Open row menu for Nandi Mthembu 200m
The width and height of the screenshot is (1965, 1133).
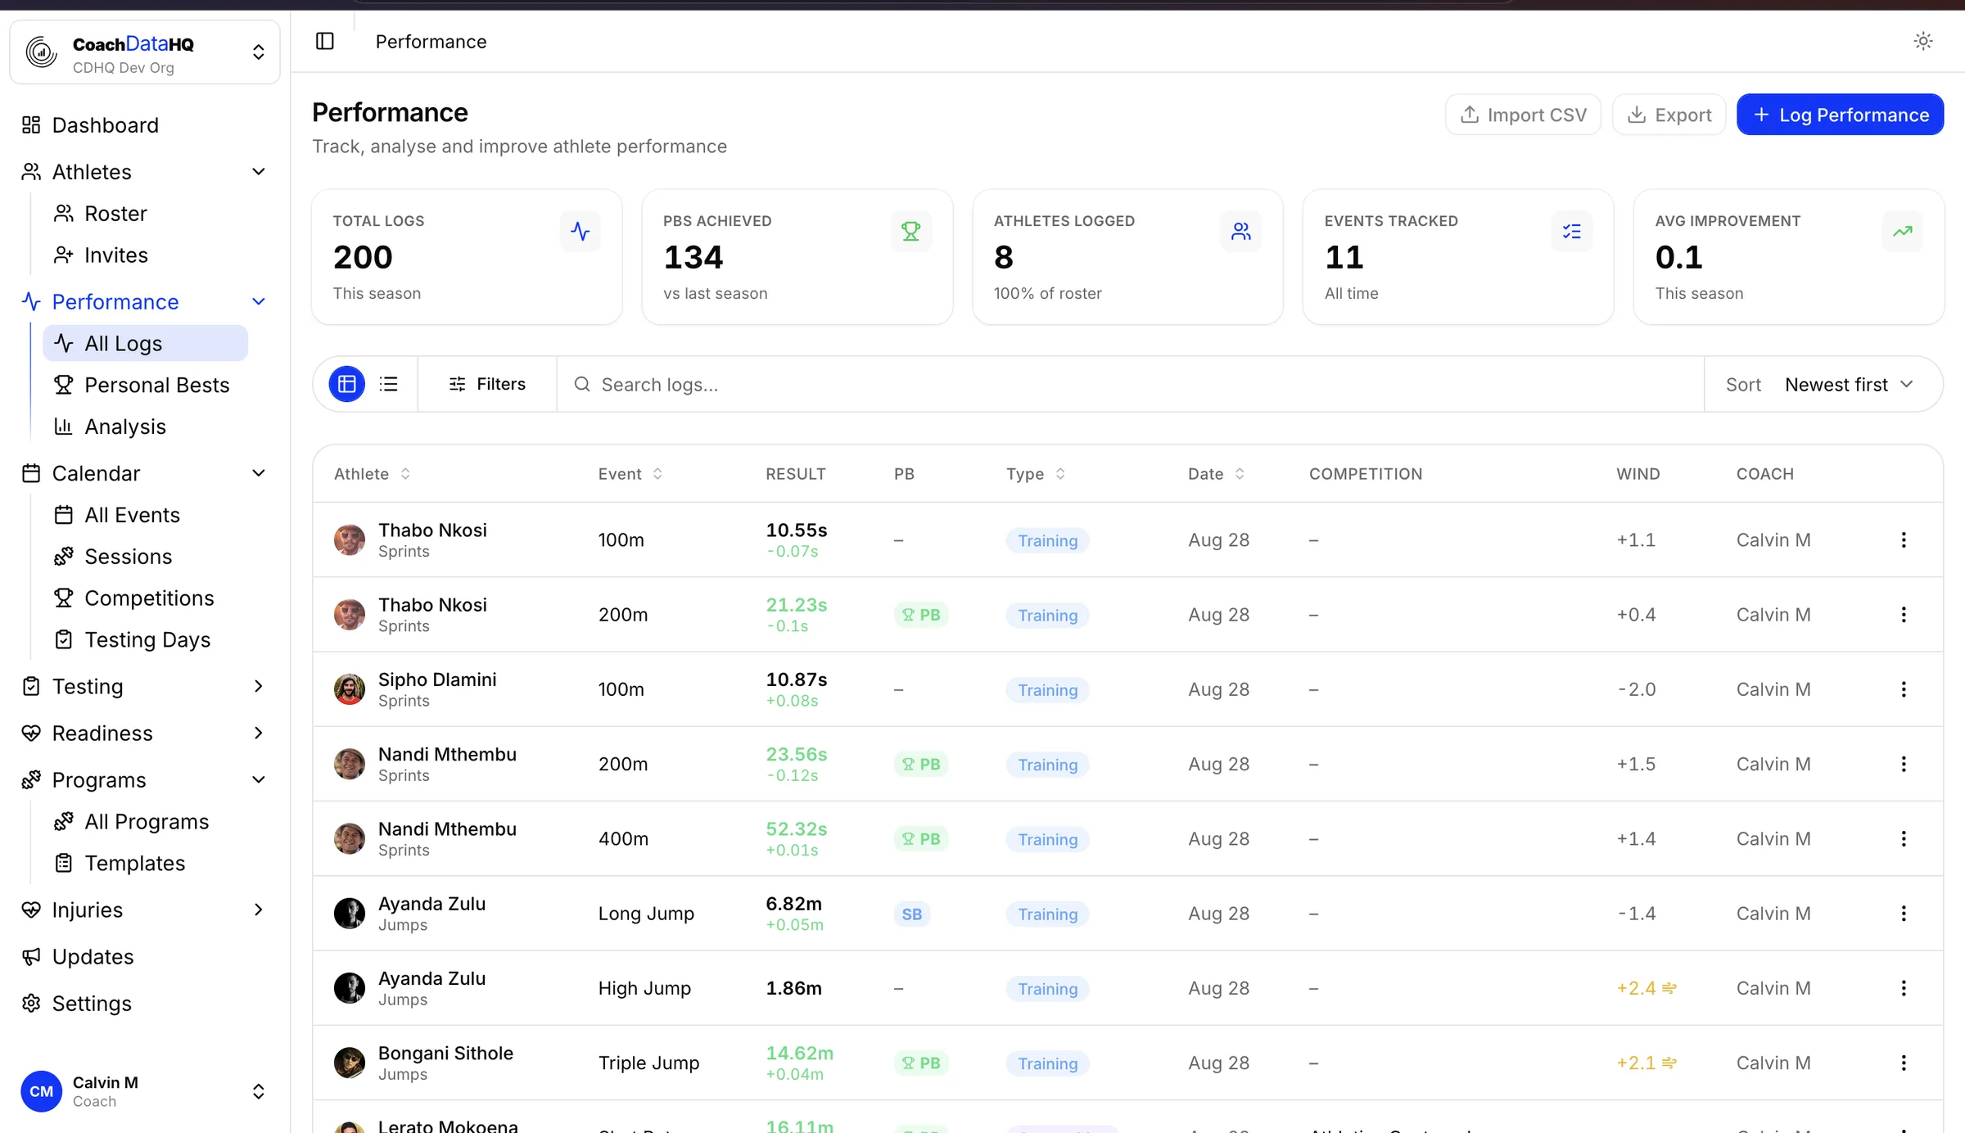point(1904,764)
